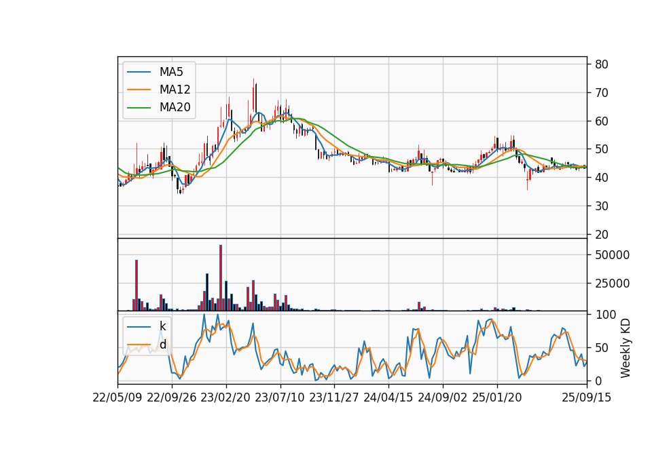
Task: Click the 25/09/15 date tick label
Action: click(587, 397)
